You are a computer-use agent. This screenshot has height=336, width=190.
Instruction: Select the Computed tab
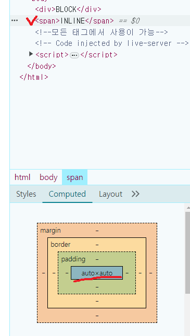click(67, 194)
